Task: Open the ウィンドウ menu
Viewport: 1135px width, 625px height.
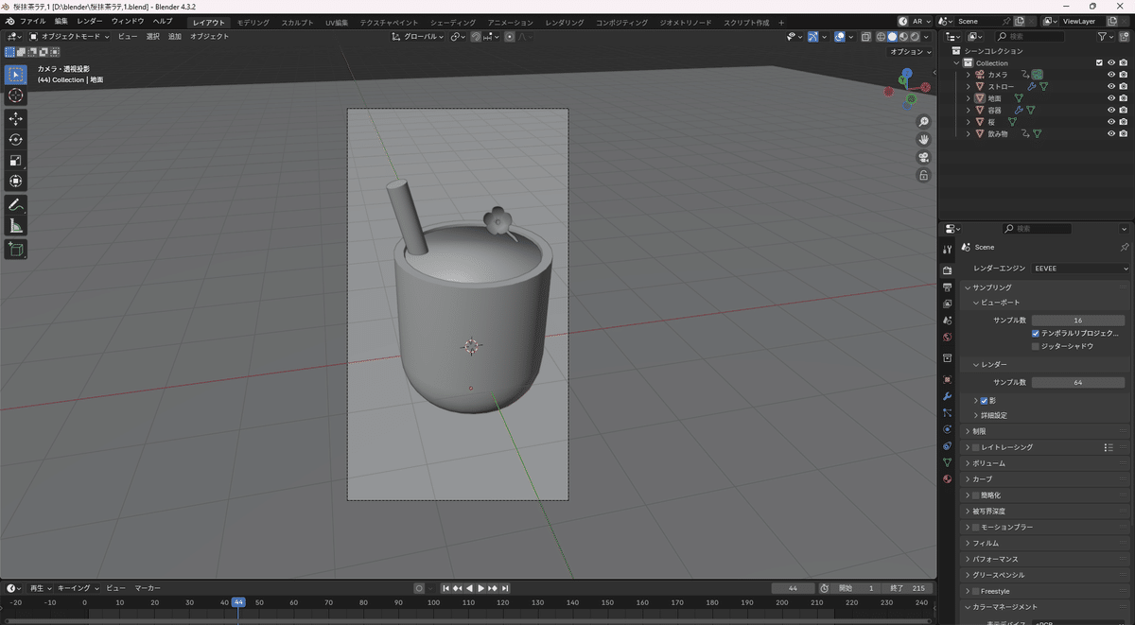Action: [128, 21]
